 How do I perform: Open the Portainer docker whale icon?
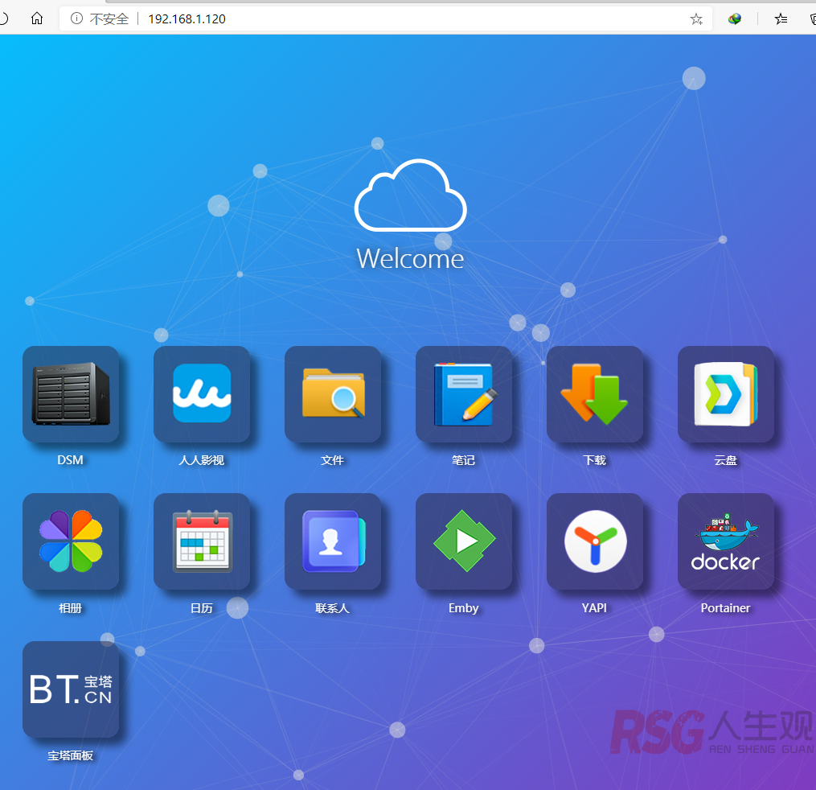[726, 541]
